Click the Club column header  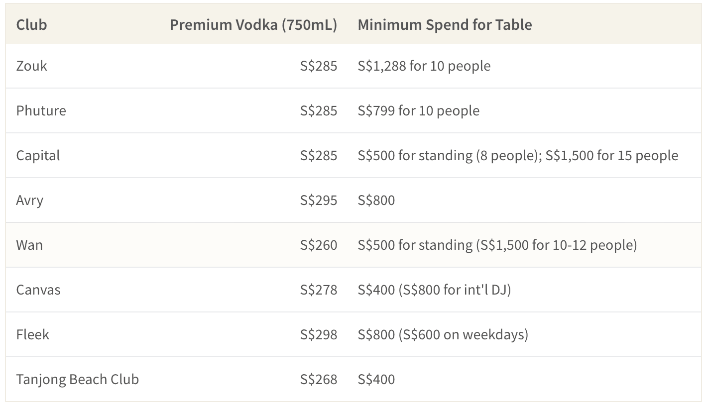point(31,24)
